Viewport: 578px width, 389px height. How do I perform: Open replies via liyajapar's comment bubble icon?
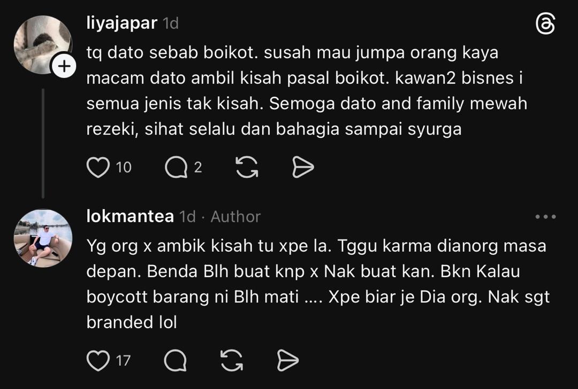176,167
